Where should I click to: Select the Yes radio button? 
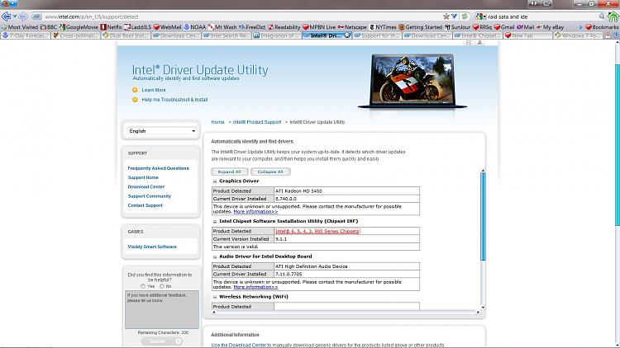(x=143, y=286)
